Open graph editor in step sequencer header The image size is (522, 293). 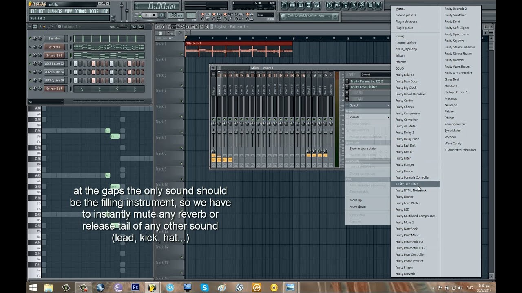(x=133, y=27)
